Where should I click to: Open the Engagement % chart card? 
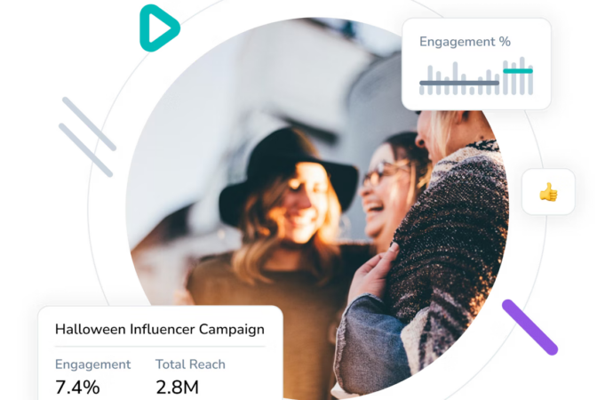click(476, 64)
